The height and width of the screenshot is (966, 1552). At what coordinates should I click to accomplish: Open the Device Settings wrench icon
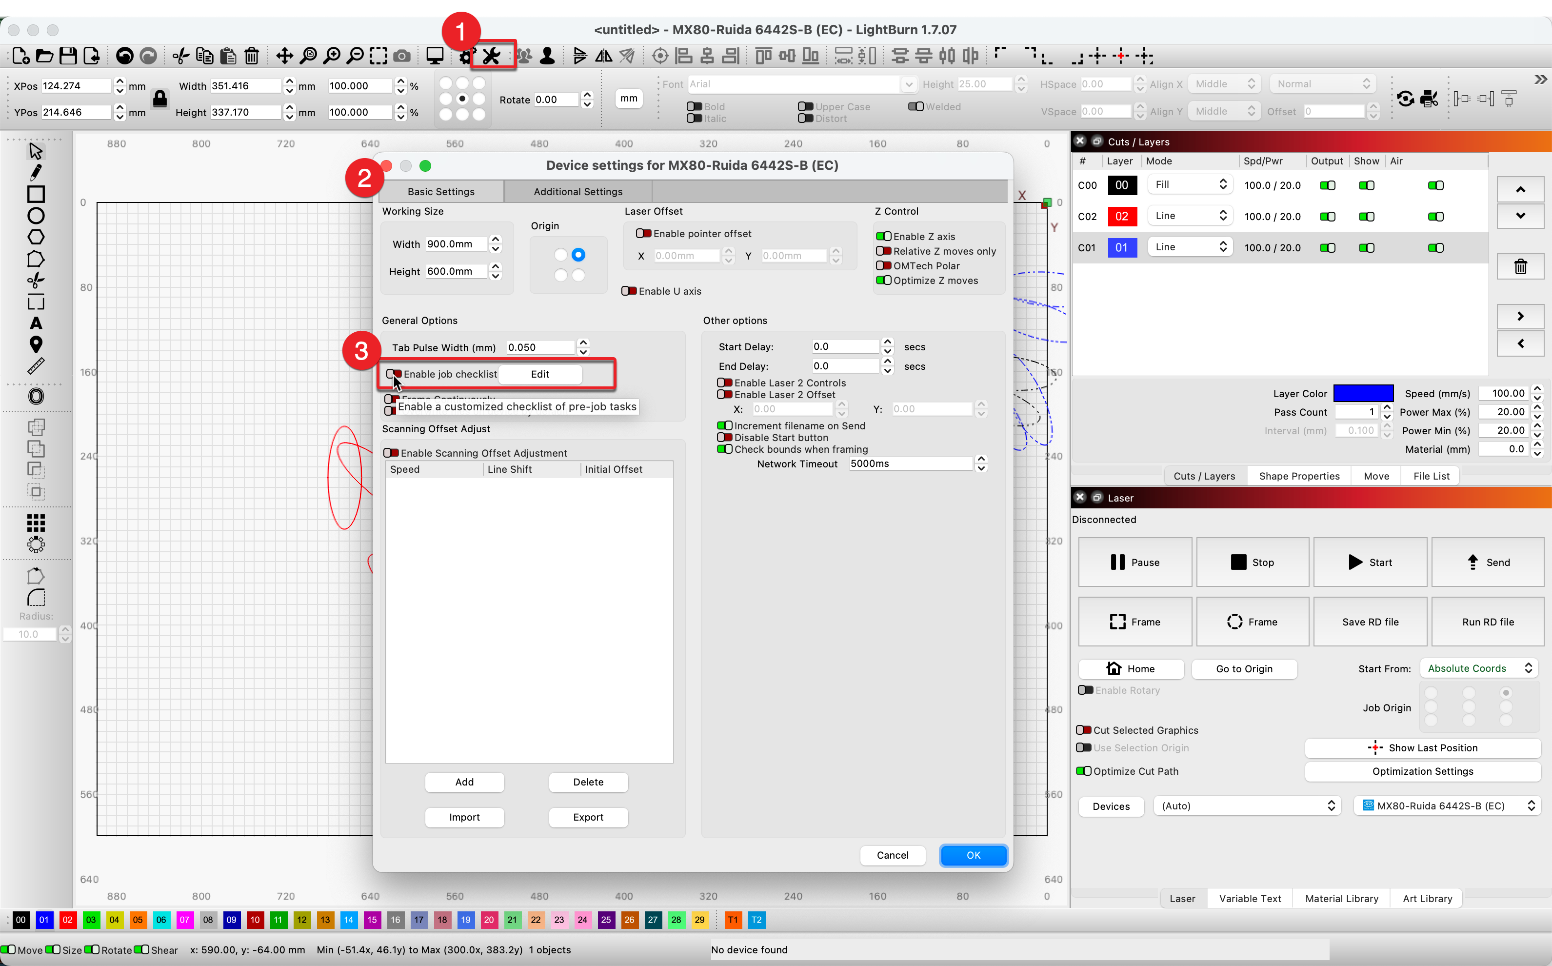[x=491, y=56]
